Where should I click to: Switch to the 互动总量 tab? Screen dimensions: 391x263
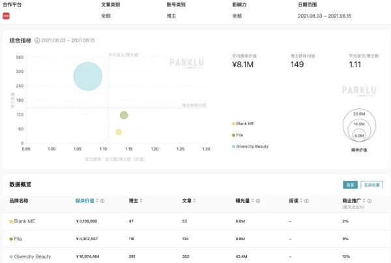click(x=372, y=185)
